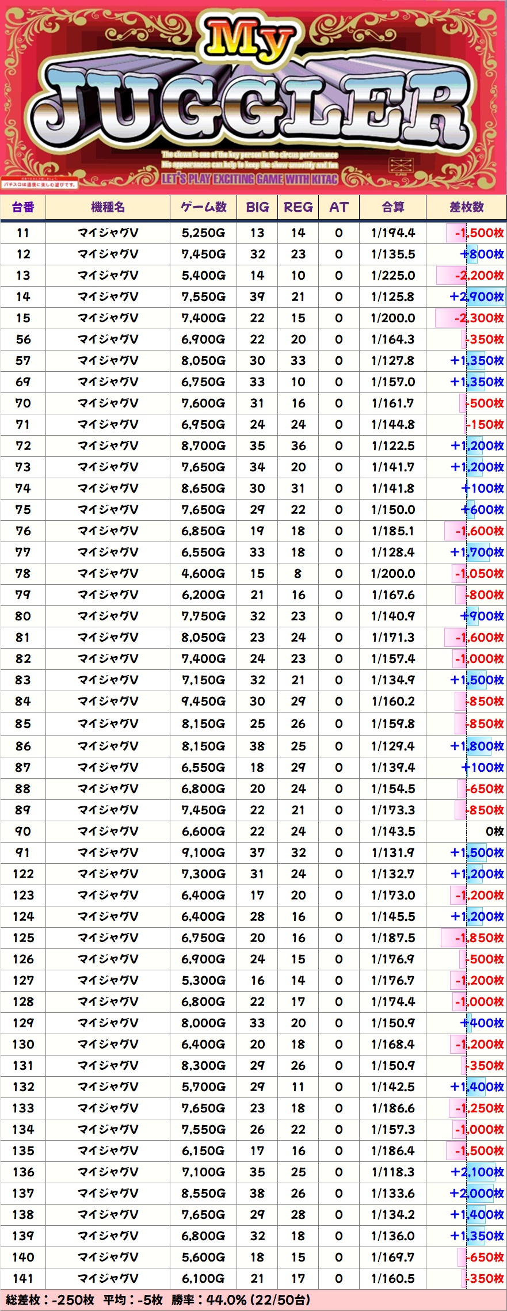
Task: Choose the AT column header
Action: click(x=338, y=207)
